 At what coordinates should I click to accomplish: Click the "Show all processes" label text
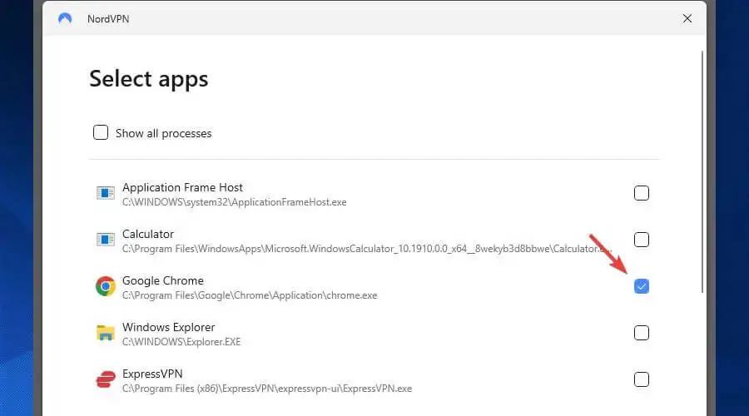163,133
